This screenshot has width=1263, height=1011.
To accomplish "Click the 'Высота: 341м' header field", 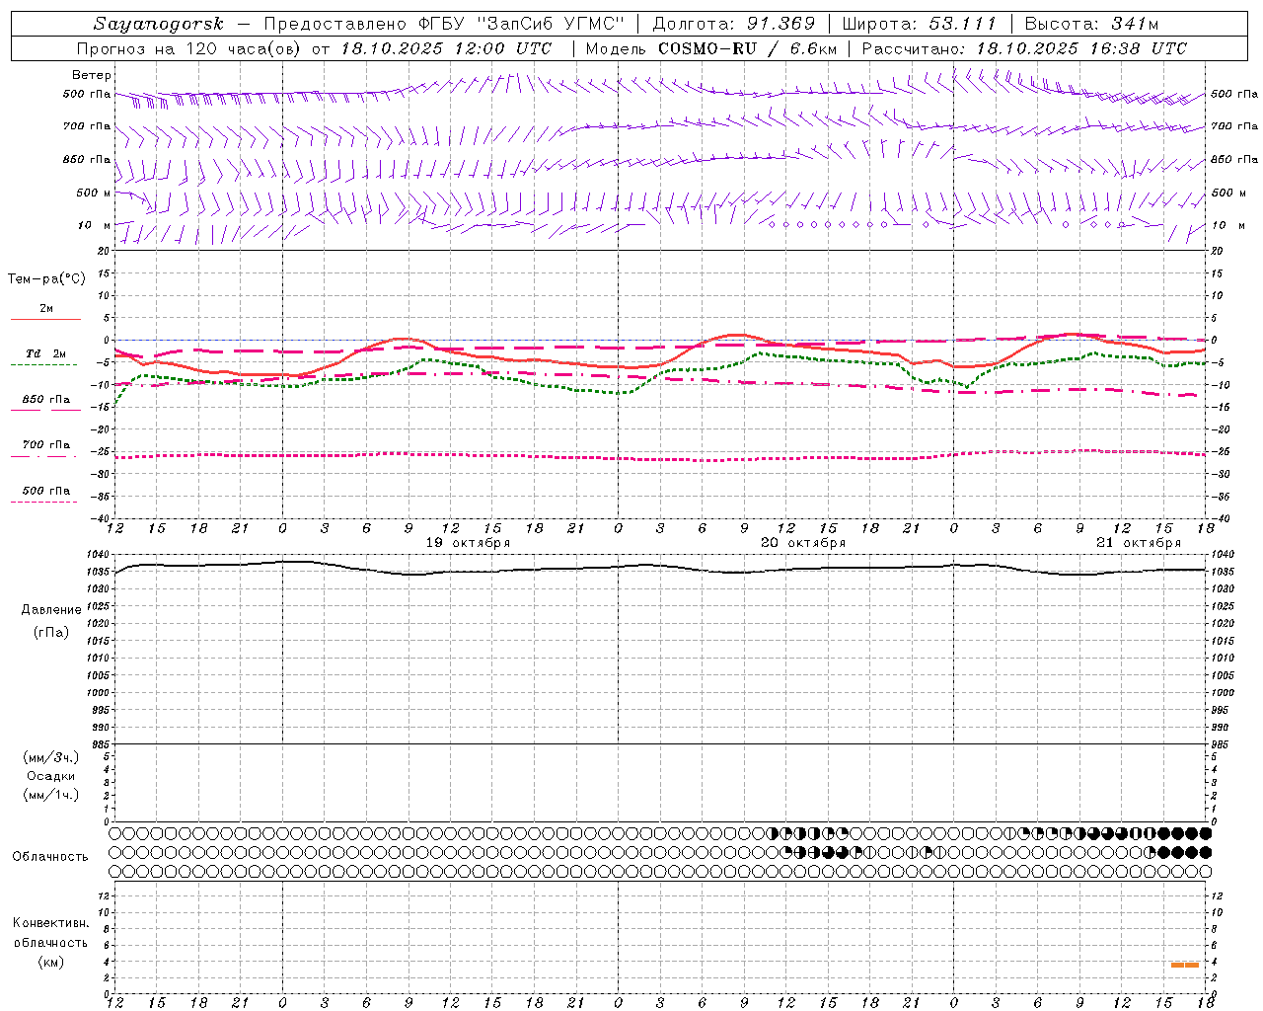I will (x=1091, y=24).
